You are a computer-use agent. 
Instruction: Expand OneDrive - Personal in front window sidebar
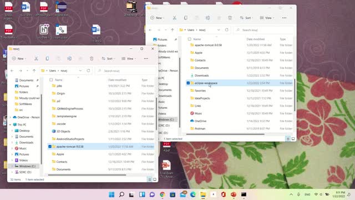coord(10,117)
